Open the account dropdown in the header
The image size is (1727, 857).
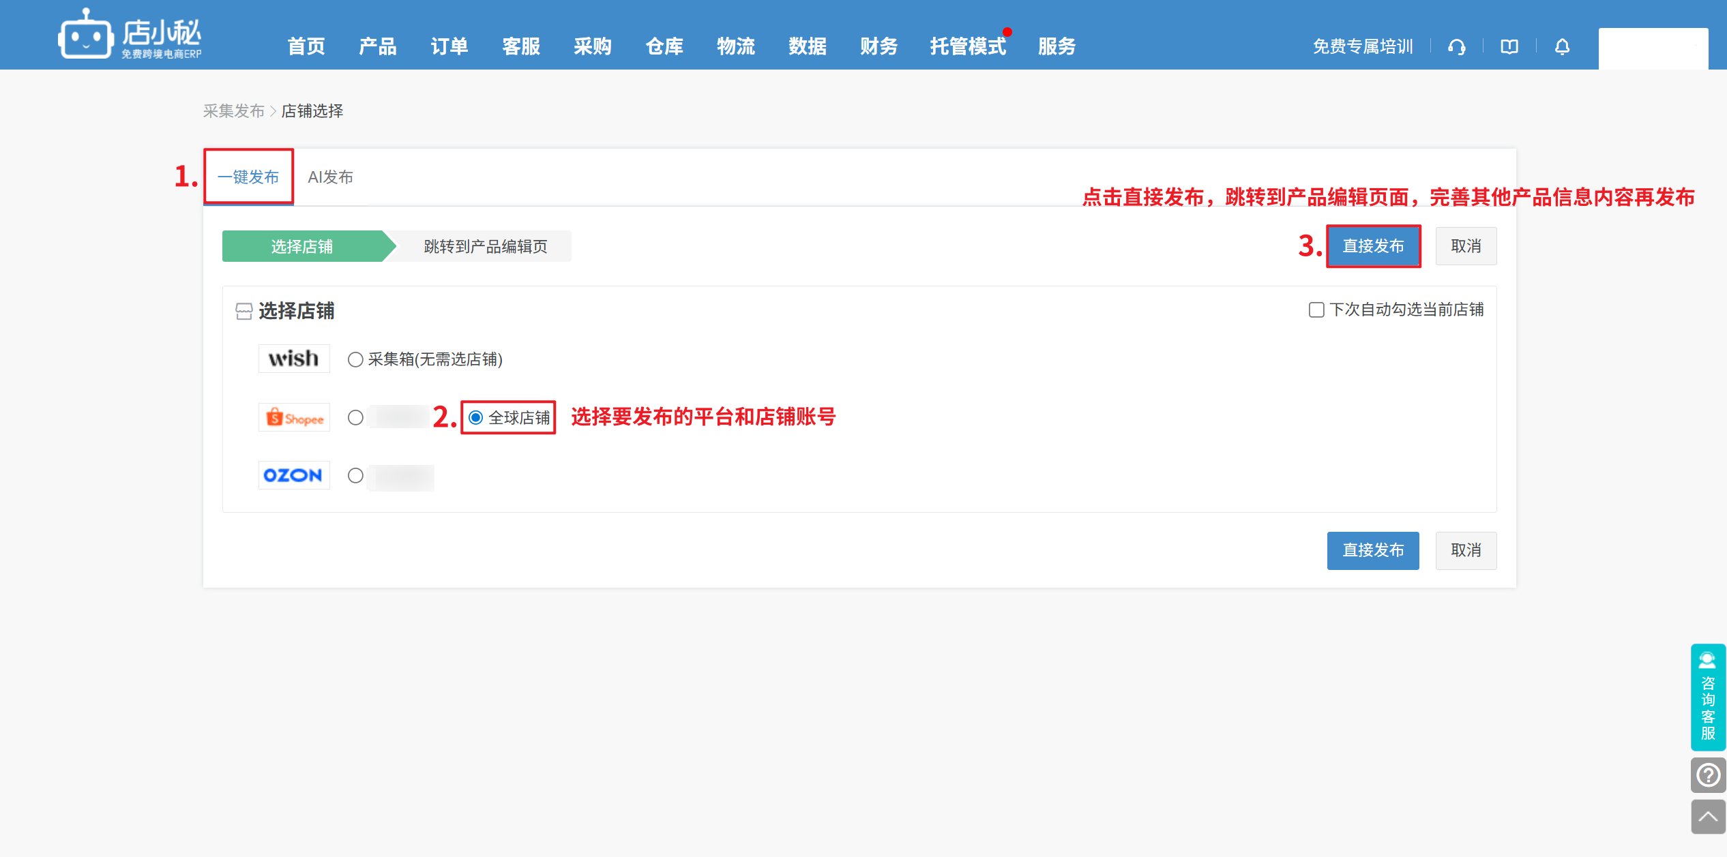click(1653, 48)
